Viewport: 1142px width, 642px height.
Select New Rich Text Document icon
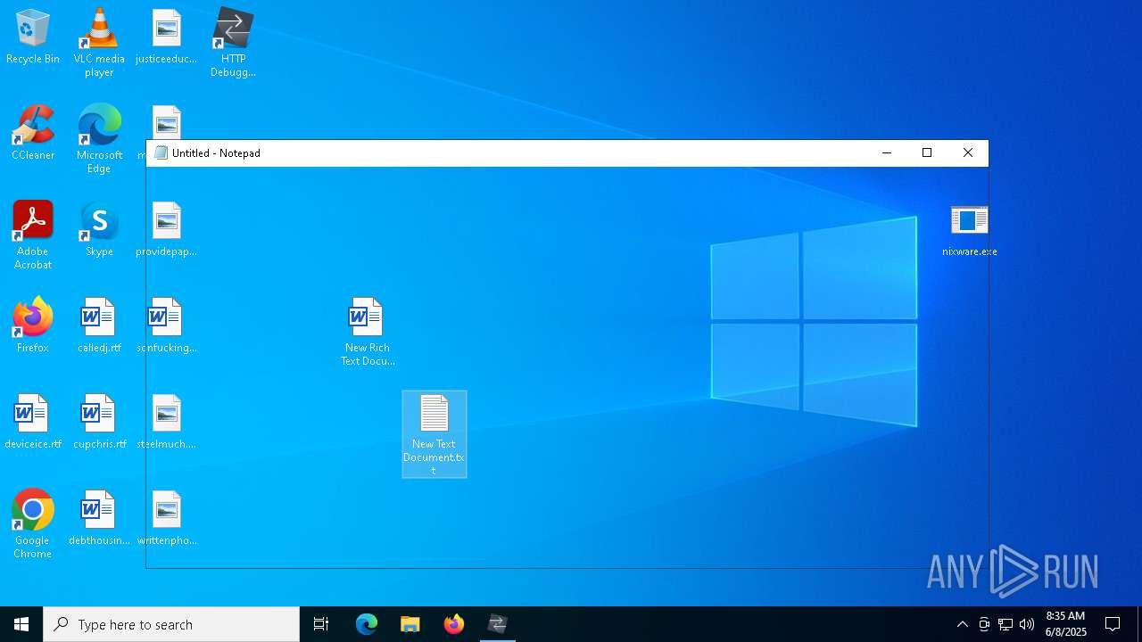pyautogui.click(x=367, y=332)
